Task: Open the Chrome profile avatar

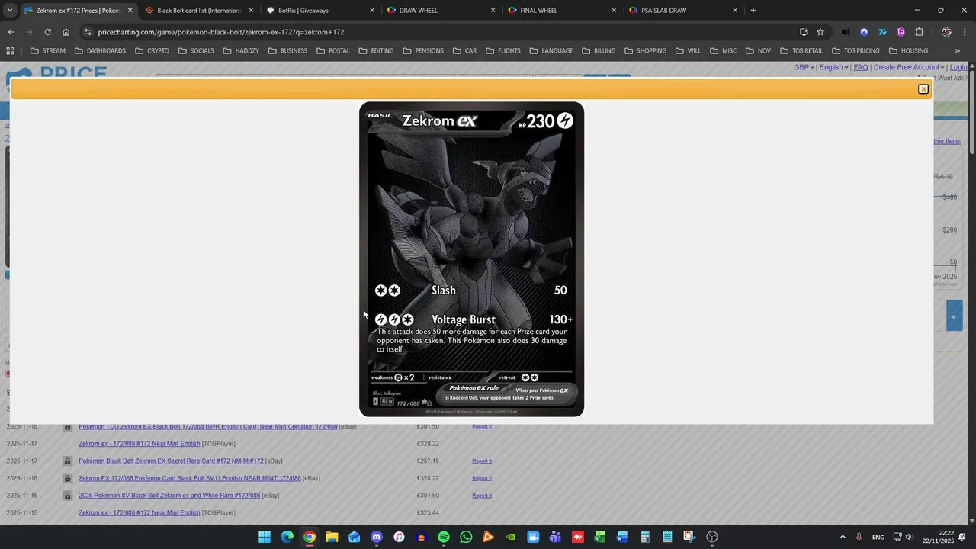Action: pyautogui.click(x=946, y=32)
